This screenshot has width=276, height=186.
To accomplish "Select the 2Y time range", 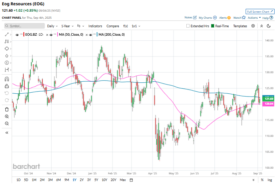I will tap(82, 180).
